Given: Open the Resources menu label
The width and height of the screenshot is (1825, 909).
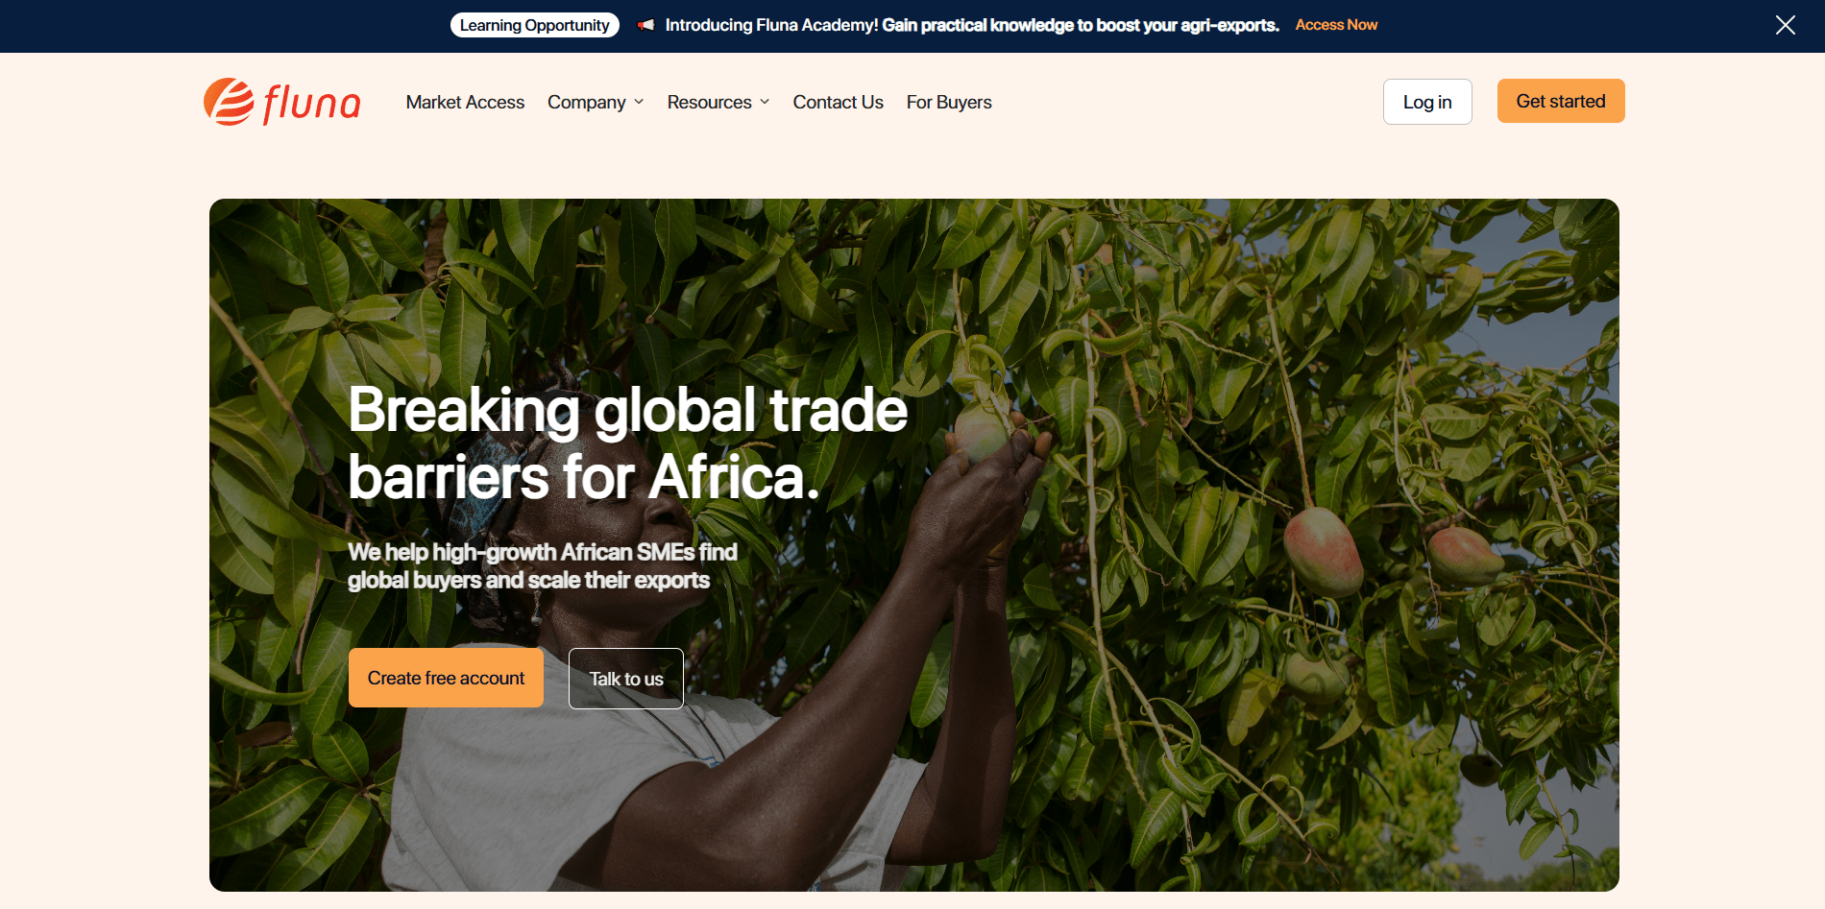Looking at the screenshot, I should coord(709,102).
